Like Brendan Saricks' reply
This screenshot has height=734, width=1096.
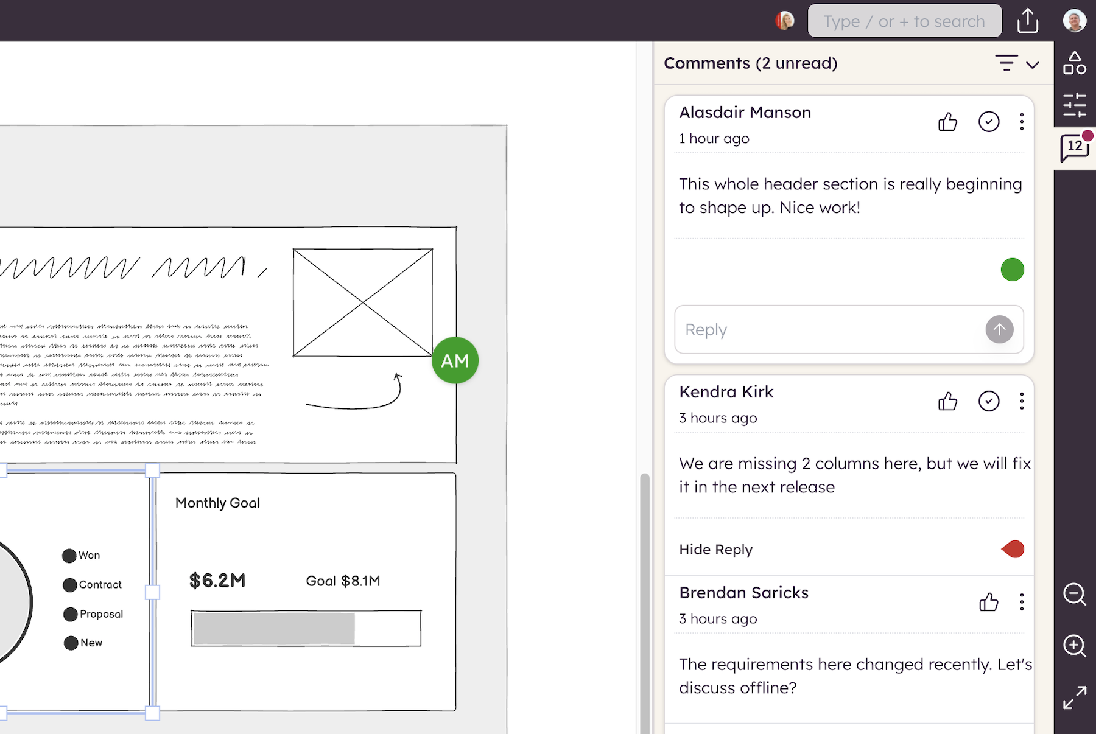(x=988, y=602)
